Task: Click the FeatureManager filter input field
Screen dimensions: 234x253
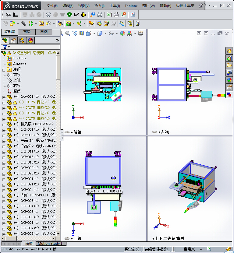Action: coord(31,47)
